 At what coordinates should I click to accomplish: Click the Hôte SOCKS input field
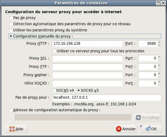87,83
